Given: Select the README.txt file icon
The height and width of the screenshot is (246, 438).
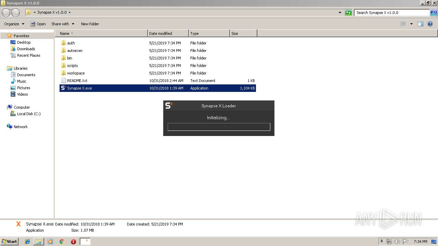Looking at the screenshot, I should point(63,81).
